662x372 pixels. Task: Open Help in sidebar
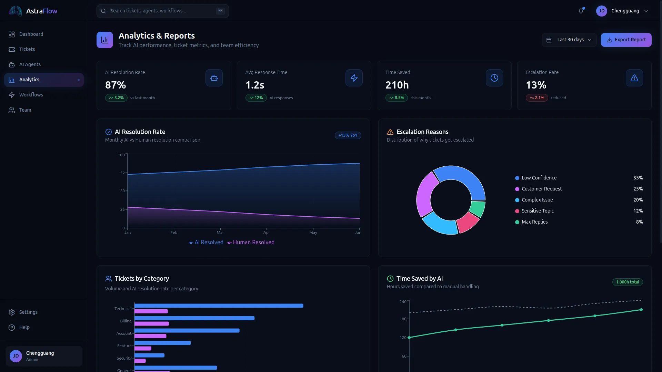point(44,327)
